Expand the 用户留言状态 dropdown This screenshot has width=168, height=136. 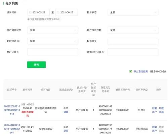tap(53, 30)
